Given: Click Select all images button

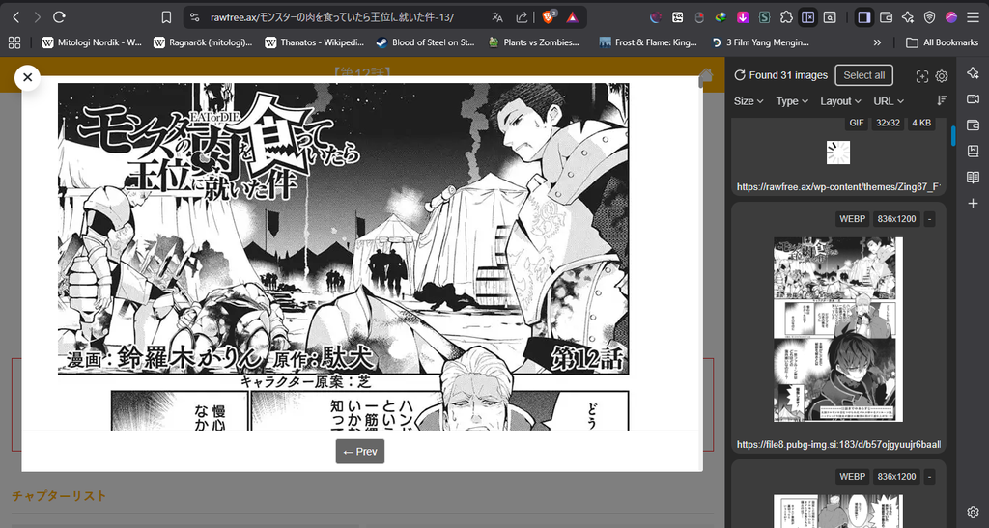Looking at the screenshot, I should tap(863, 75).
